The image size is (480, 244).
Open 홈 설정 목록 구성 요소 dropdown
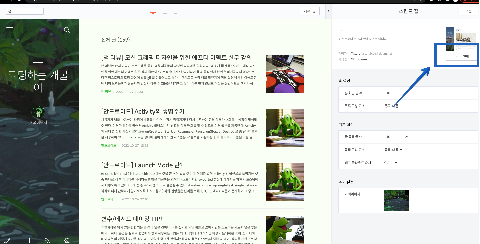[x=393, y=106]
